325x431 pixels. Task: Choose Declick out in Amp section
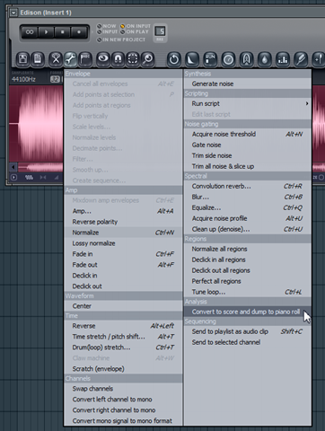point(123,286)
